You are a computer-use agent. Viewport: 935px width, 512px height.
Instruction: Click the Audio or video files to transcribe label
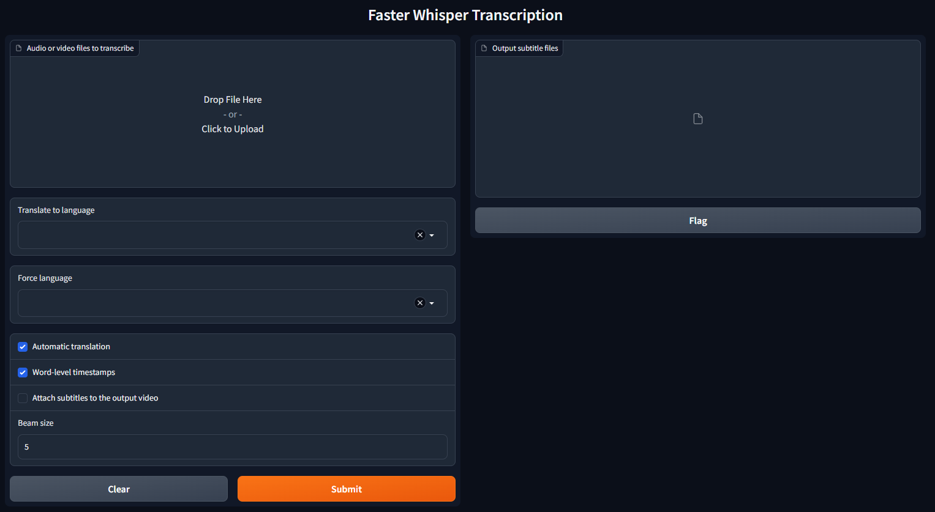80,48
